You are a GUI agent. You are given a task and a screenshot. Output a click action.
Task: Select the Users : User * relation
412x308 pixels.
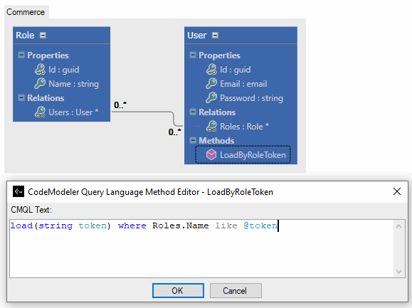[x=73, y=112]
